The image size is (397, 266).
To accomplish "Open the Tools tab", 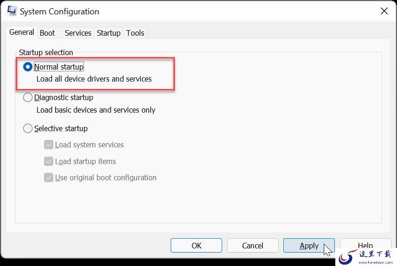I will (x=135, y=33).
